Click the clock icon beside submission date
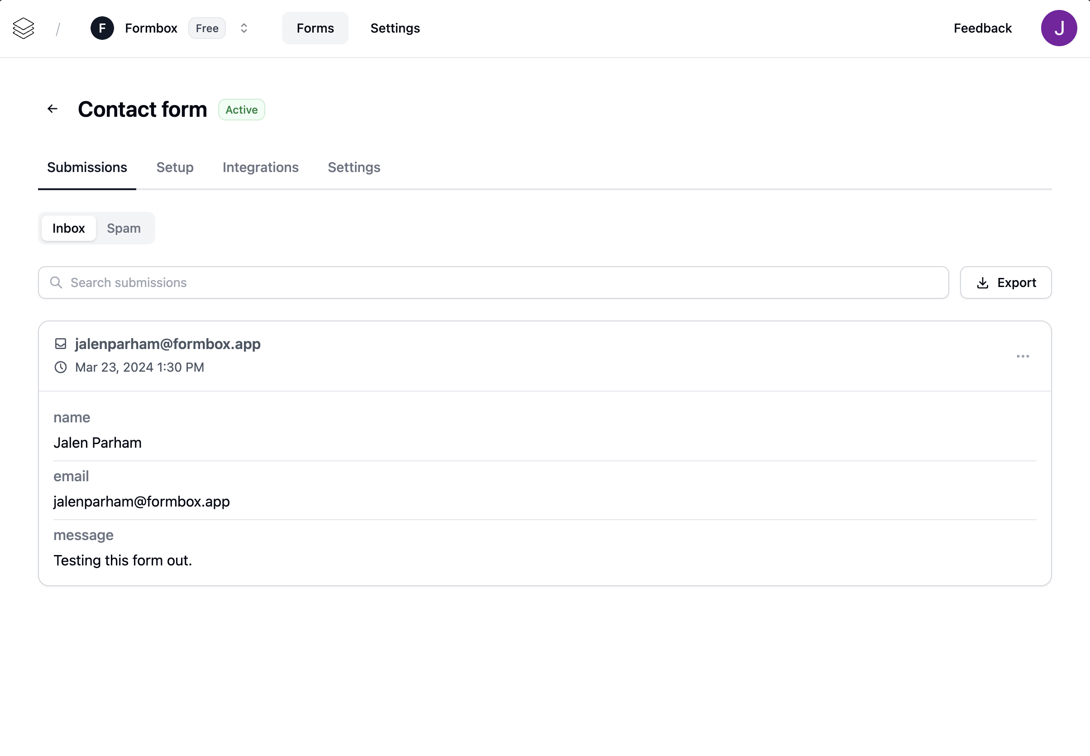 [x=61, y=368]
